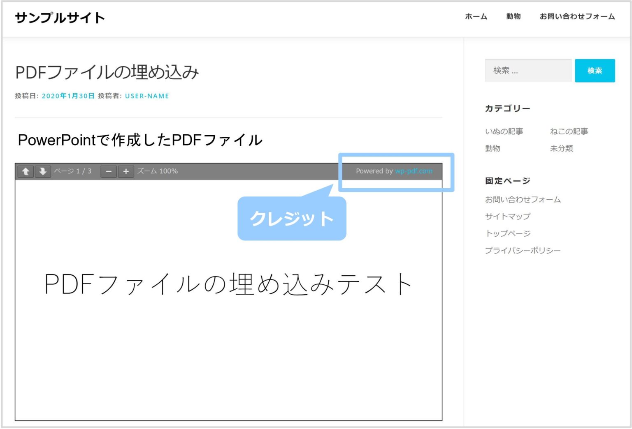Open the 動物 navigation menu item
Screen dimensions: 632x429
(x=513, y=17)
